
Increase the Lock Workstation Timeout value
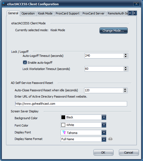(125, 68)
